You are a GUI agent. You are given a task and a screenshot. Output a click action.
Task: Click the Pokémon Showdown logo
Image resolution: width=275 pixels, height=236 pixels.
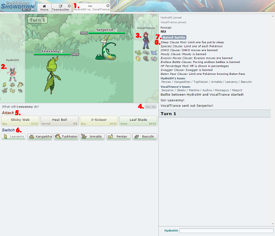tap(18, 6)
